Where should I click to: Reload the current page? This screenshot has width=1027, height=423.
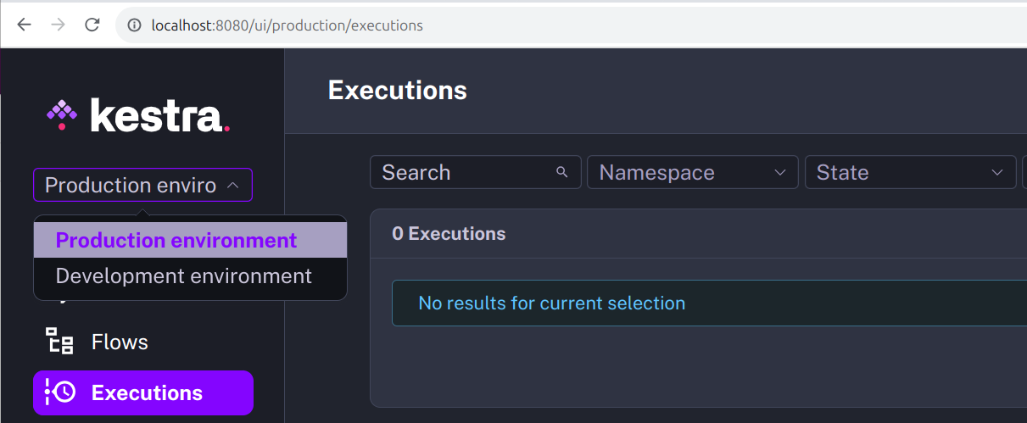[x=92, y=25]
